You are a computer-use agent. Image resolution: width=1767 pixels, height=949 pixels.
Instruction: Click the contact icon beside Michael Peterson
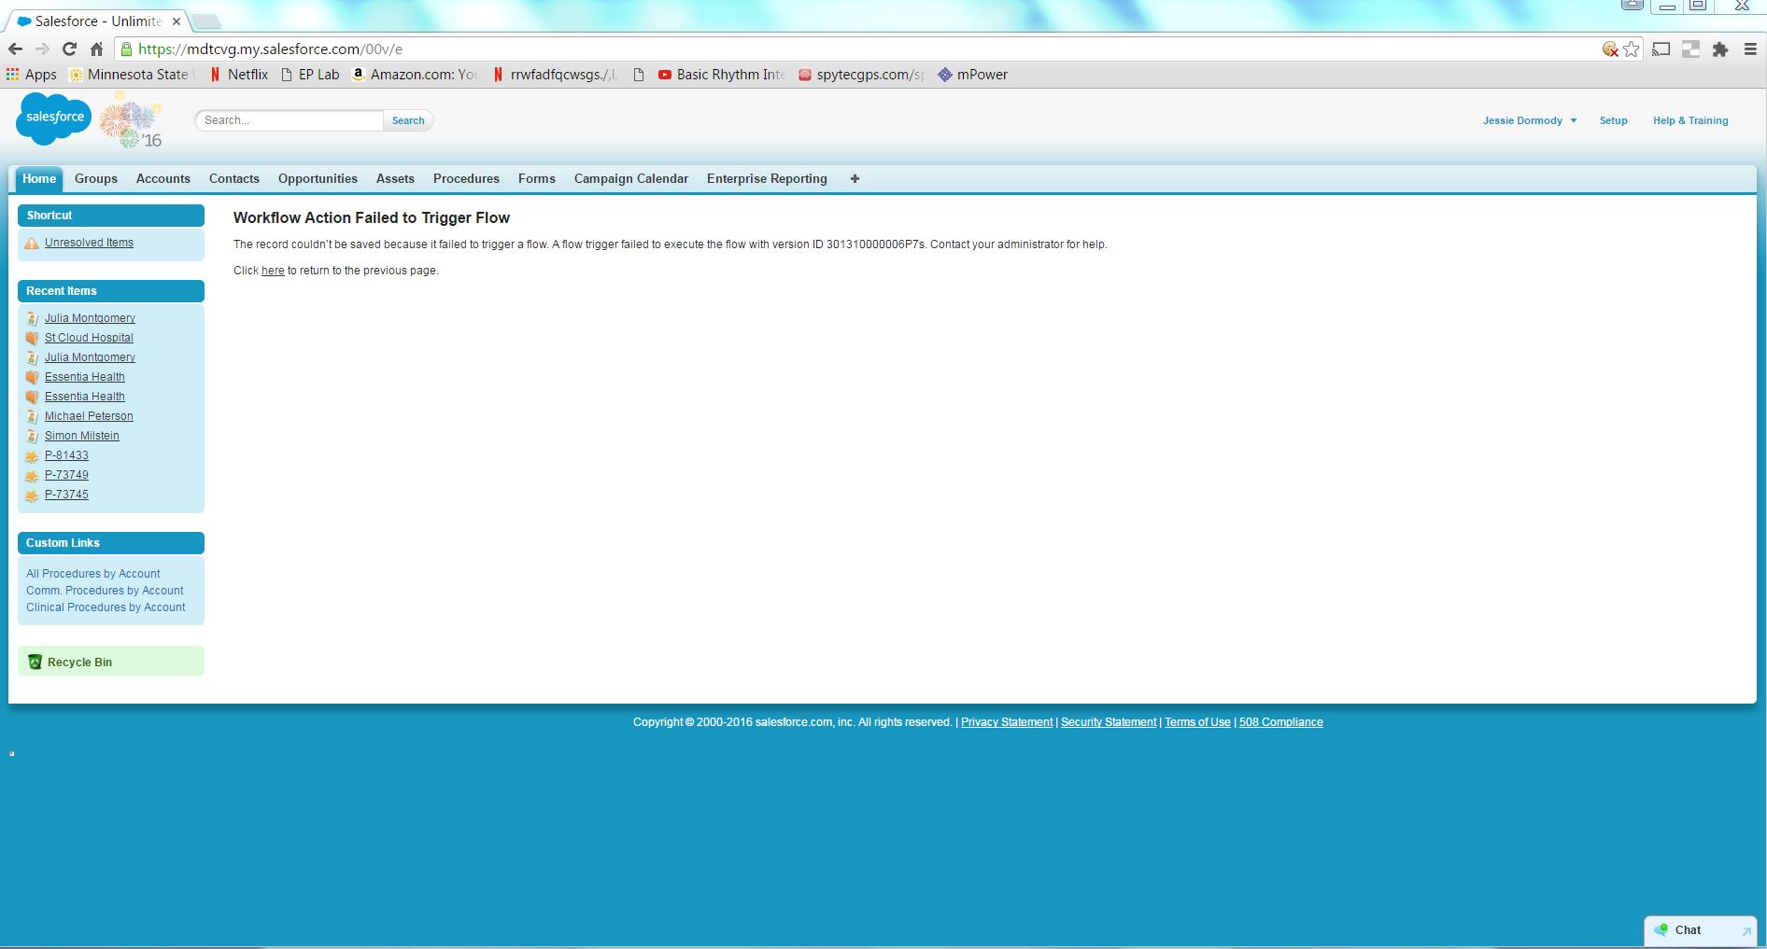click(x=32, y=416)
